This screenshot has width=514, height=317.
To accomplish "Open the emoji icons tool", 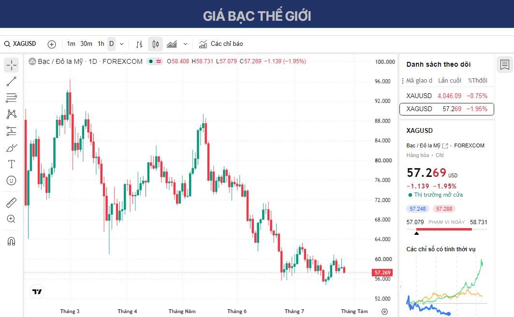I will click(x=12, y=180).
